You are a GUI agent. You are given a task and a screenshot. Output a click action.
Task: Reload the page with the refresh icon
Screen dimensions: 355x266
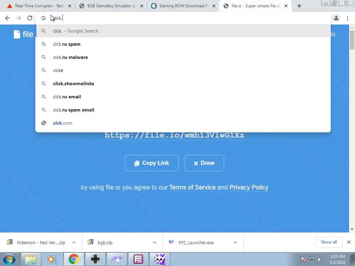tap(30, 18)
